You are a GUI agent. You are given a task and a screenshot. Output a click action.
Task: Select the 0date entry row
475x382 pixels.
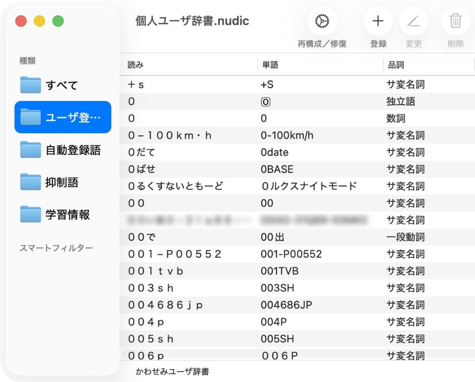coord(247,152)
